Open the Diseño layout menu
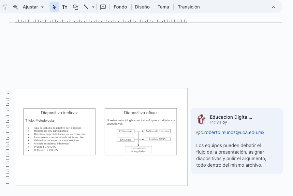The width and height of the screenshot is (293, 196). click(x=142, y=7)
